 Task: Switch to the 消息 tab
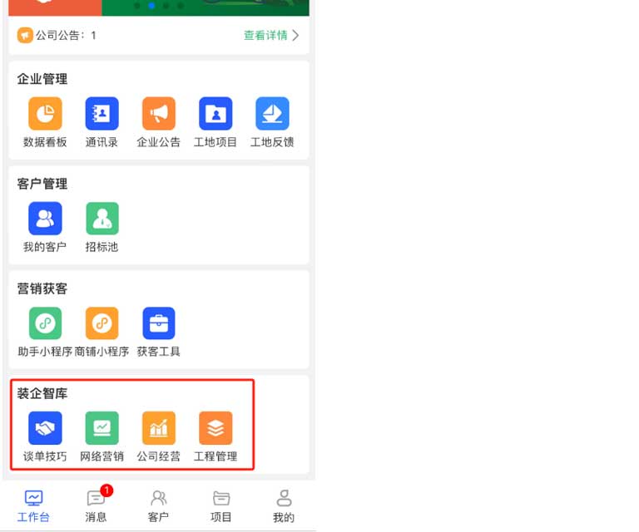97,505
